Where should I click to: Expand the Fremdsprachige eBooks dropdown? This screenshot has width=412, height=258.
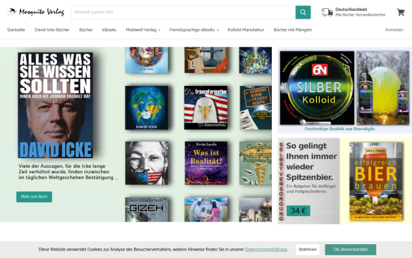coord(194,30)
